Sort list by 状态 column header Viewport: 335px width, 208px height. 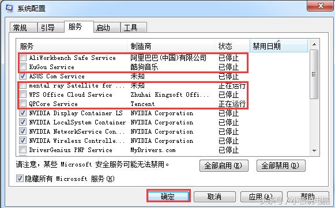[x=232, y=46]
